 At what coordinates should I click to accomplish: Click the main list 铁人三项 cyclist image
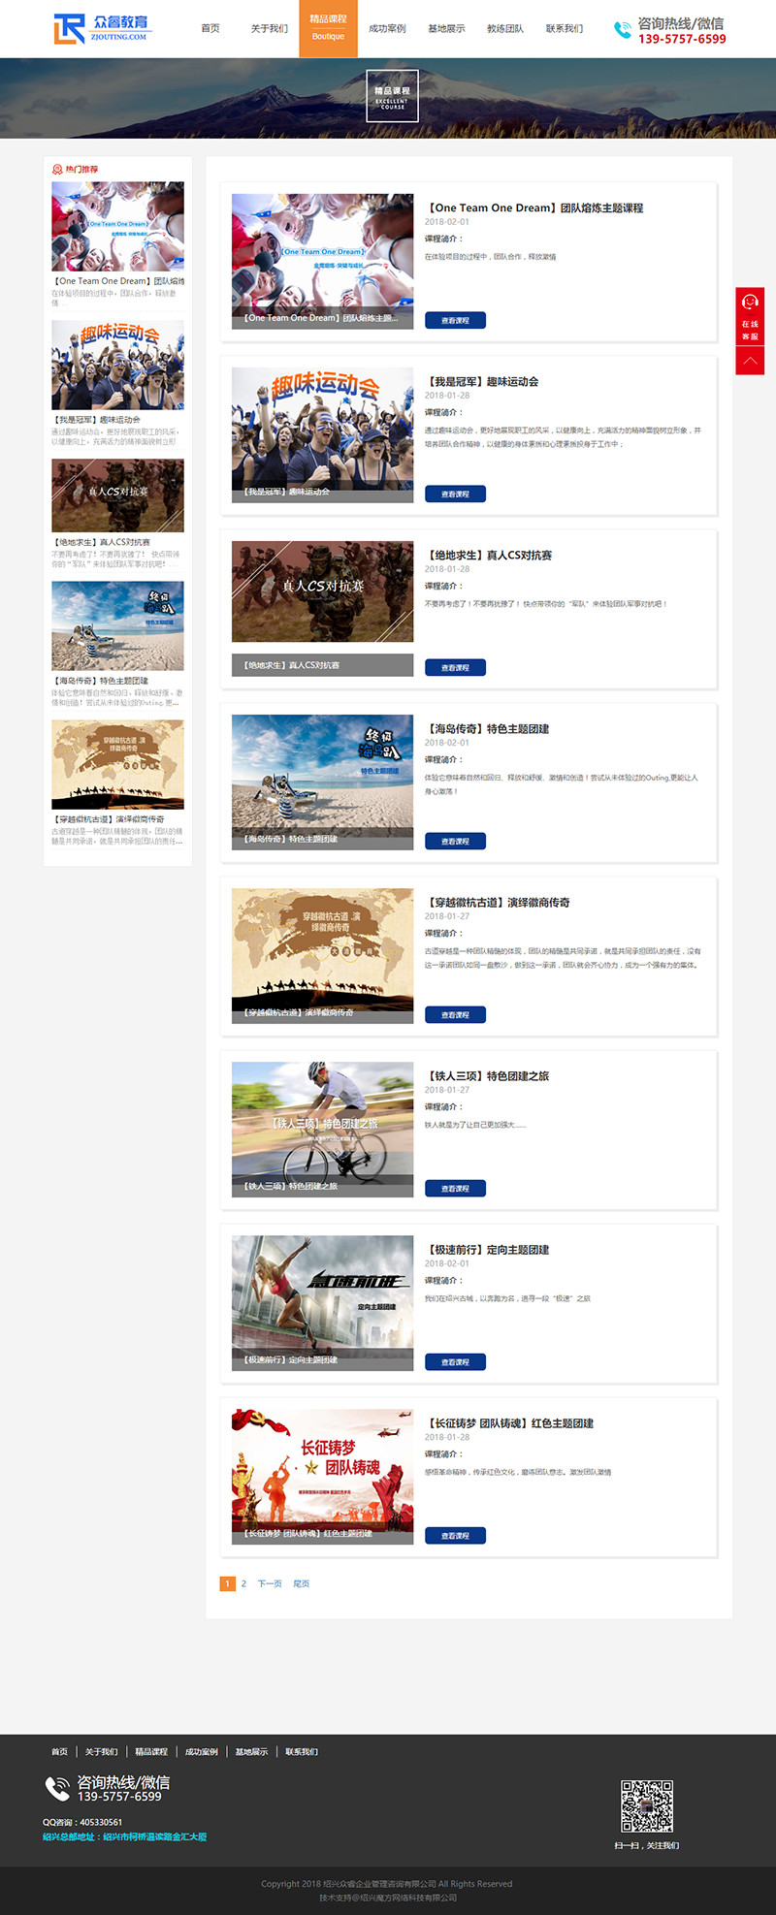click(322, 1129)
